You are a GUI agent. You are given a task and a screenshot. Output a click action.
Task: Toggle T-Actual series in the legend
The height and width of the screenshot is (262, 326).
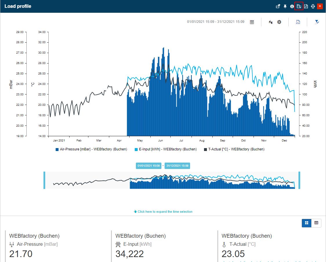234,149
